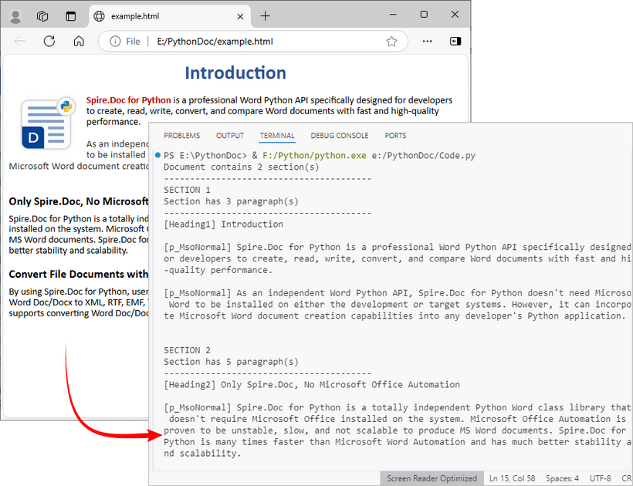Click the address bar showing E:/PythonDoc/example.html
Screen dimensions: 633x486
pos(255,42)
